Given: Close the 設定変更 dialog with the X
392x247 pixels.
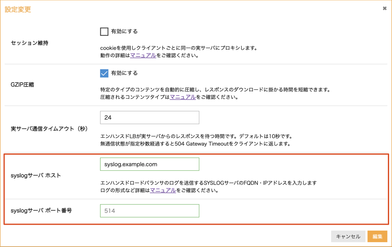Looking at the screenshot, I should click(384, 8).
